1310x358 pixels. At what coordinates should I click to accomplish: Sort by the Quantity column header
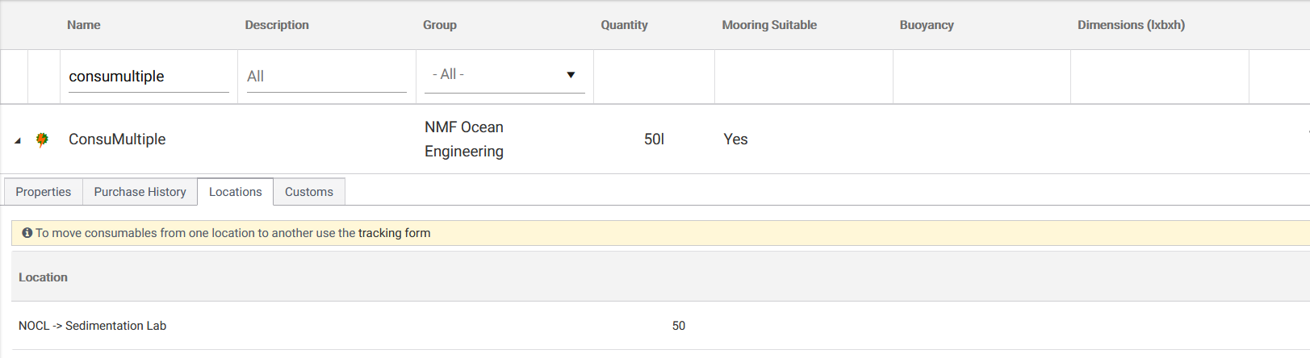pyautogui.click(x=624, y=25)
